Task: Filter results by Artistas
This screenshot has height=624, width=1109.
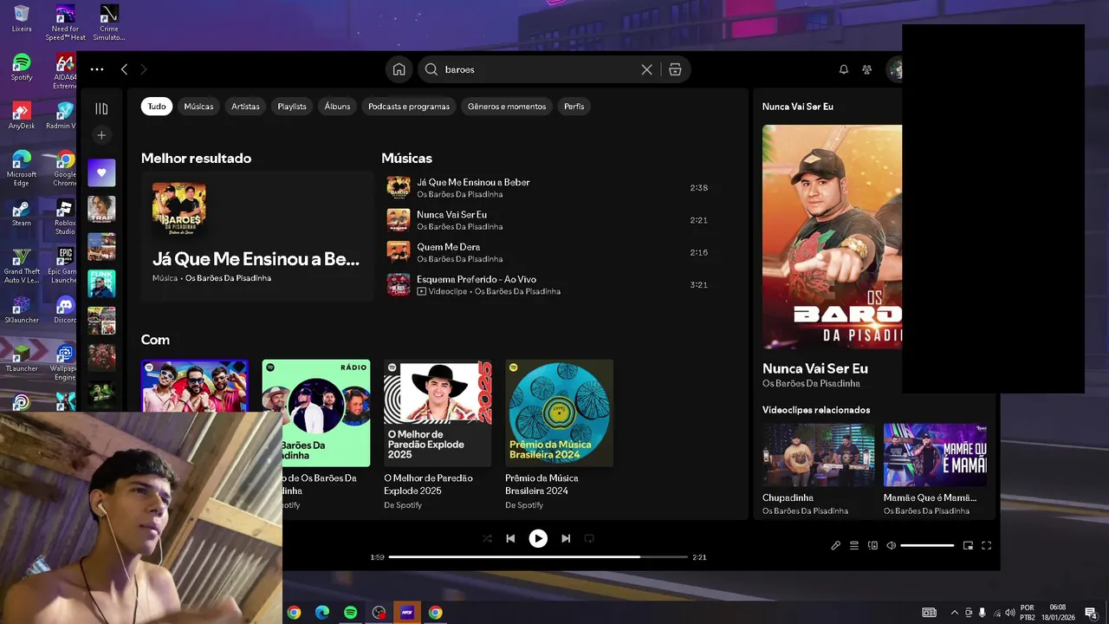Action: (245, 107)
